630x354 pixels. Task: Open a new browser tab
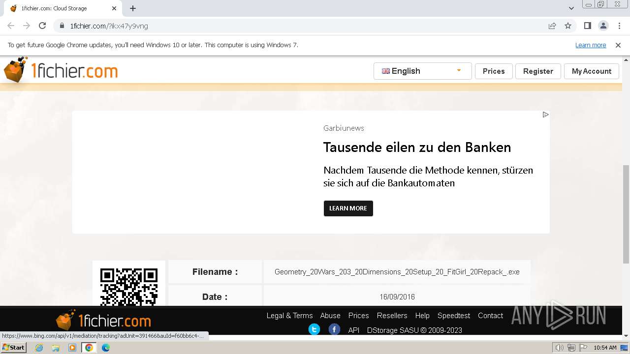(x=133, y=8)
